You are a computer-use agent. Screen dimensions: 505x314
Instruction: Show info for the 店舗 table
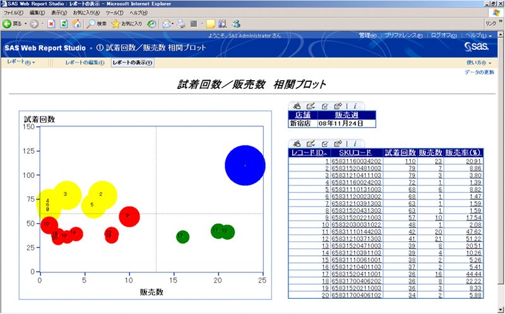pos(355,106)
